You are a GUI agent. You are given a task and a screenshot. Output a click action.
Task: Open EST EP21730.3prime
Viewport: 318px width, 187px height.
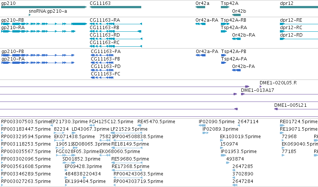[x=69, y=122]
